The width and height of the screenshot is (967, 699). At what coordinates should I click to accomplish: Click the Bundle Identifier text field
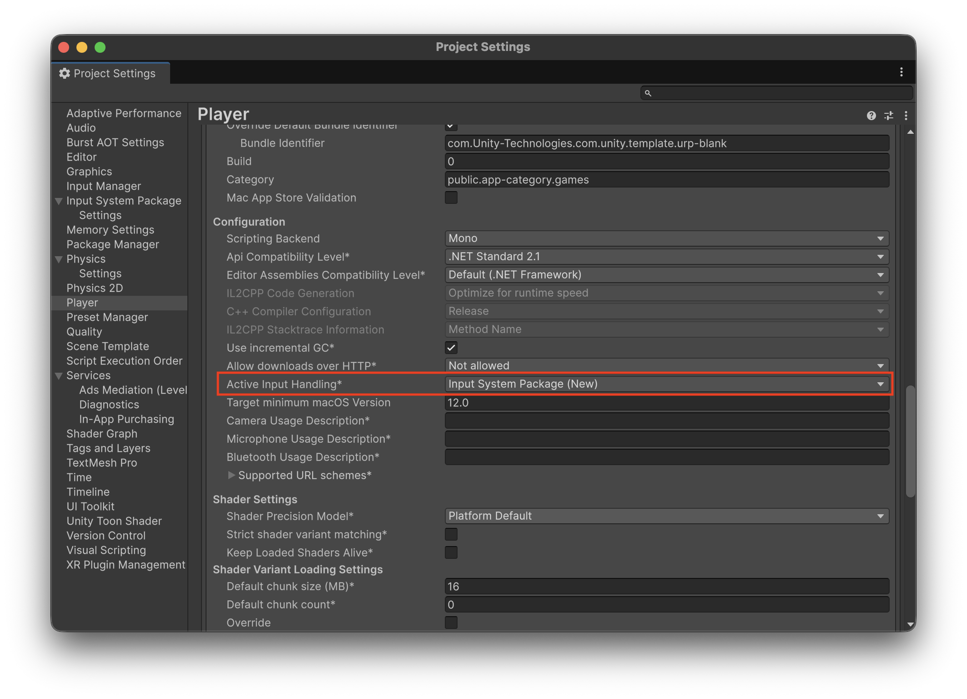[x=666, y=143]
